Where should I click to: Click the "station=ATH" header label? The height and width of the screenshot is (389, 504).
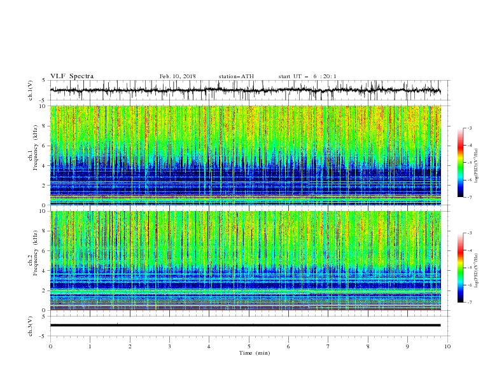click(x=236, y=76)
